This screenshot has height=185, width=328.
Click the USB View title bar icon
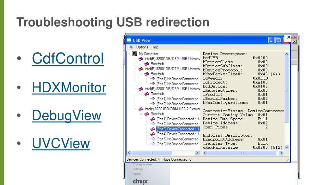click(x=129, y=40)
